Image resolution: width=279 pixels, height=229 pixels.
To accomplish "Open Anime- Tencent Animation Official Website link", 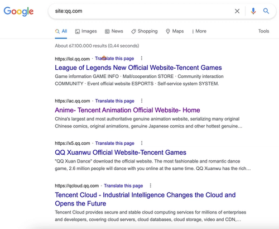I will point(127,110).
